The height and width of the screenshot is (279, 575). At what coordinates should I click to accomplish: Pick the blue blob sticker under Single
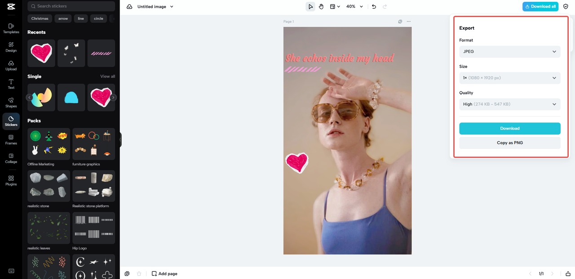(x=71, y=97)
